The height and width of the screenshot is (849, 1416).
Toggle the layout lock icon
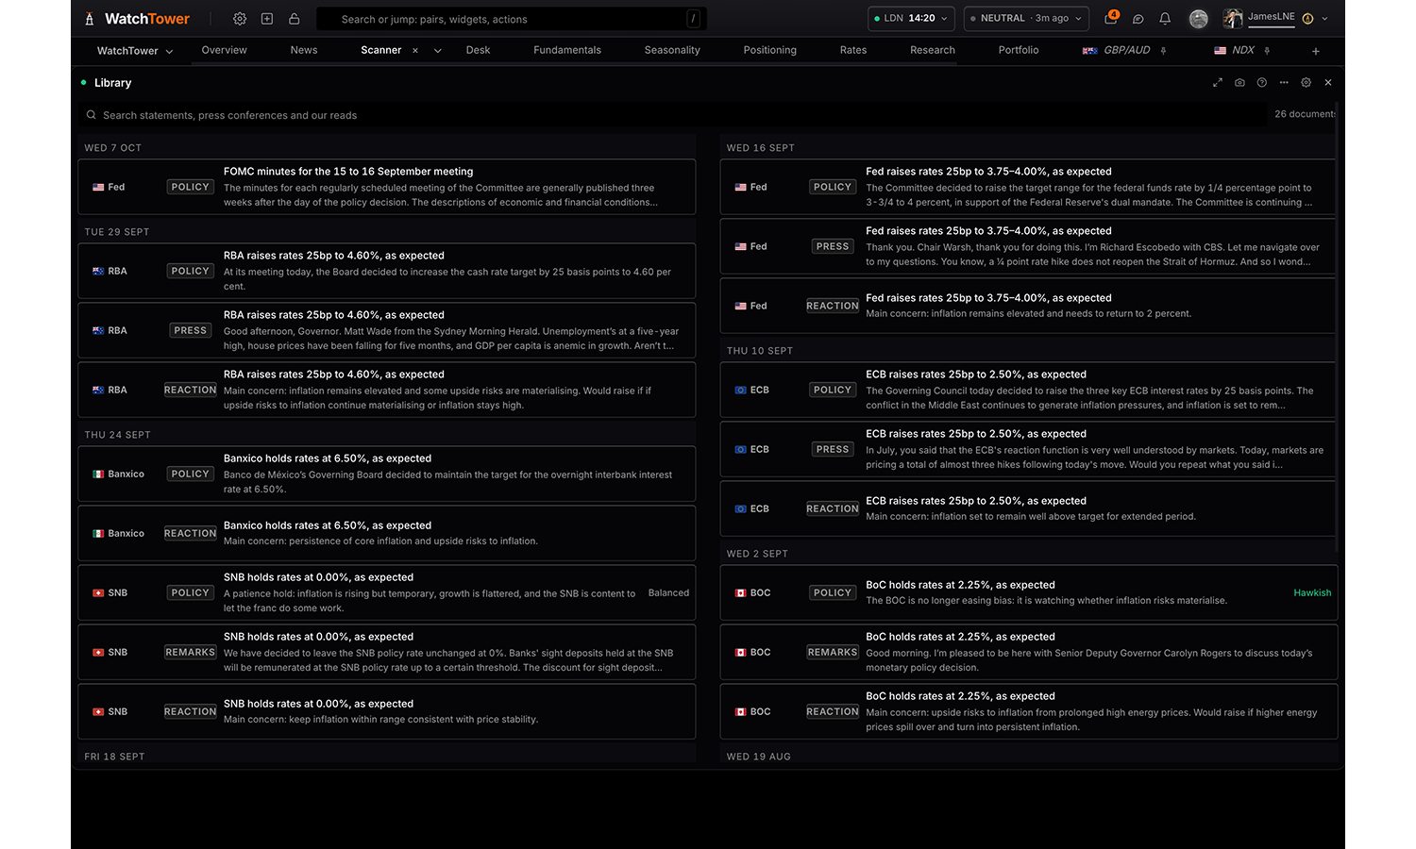tap(295, 19)
